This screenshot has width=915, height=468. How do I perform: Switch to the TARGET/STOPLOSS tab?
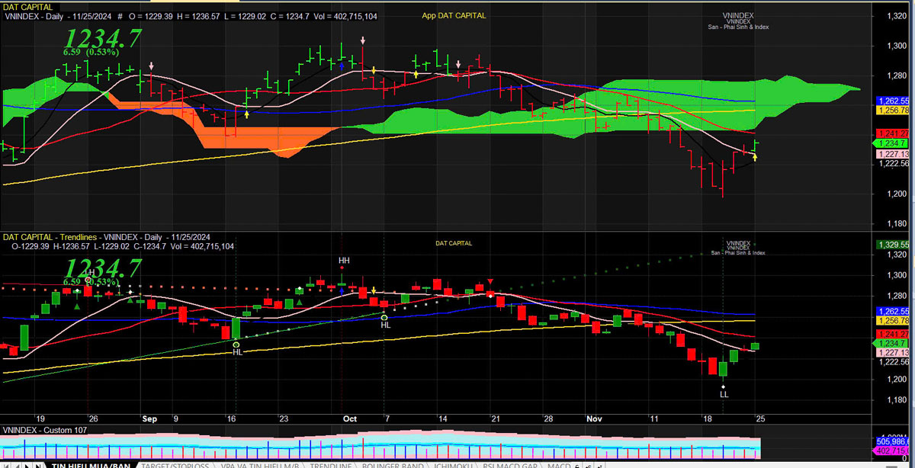(x=175, y=464)
